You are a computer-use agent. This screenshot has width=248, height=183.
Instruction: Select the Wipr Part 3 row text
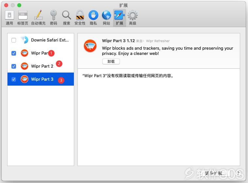(x=42, y=79)
